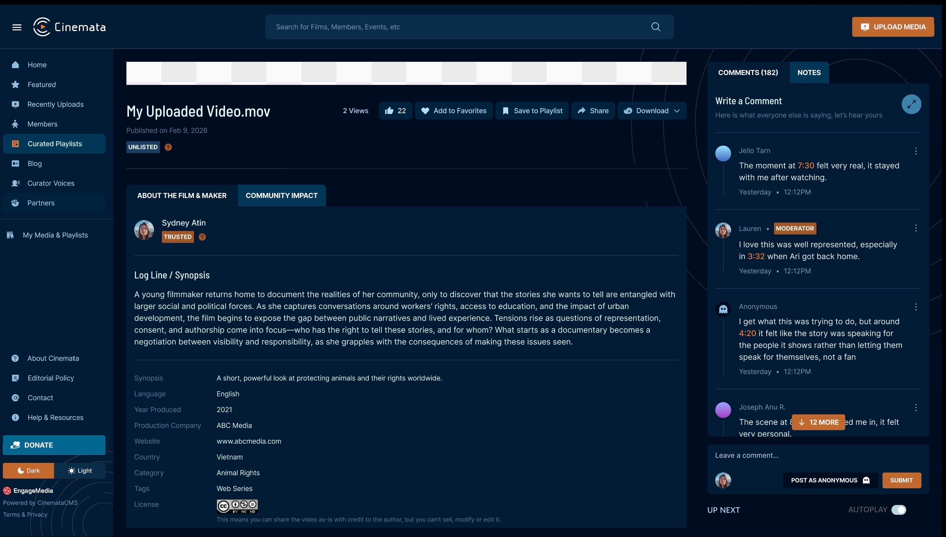Switch to the Notes tab
Viewport: 946px width, 537px height.
pos(809,73)
